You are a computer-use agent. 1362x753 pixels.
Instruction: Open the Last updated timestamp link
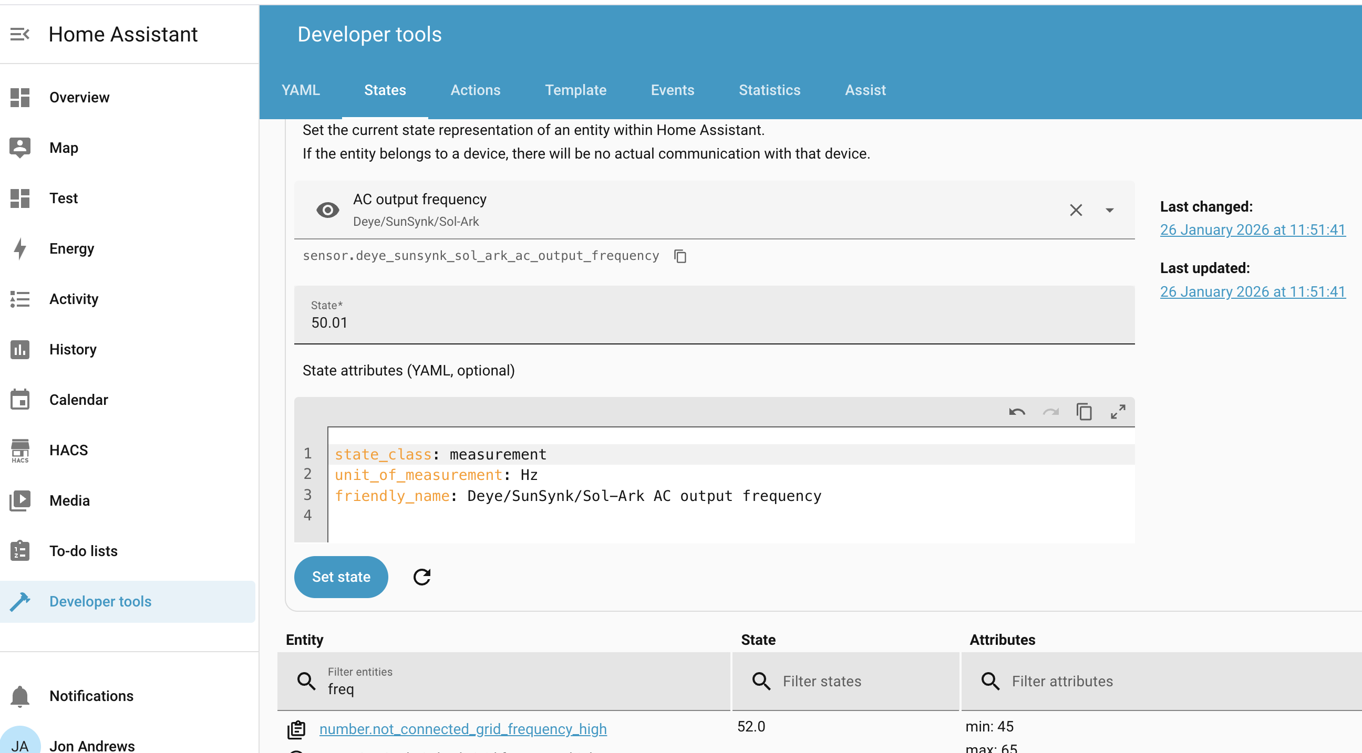point(1253,291)
